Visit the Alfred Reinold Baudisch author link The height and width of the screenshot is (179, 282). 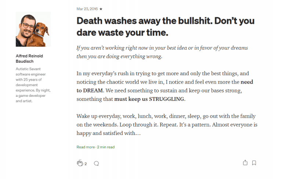click(x=30, y=59)
